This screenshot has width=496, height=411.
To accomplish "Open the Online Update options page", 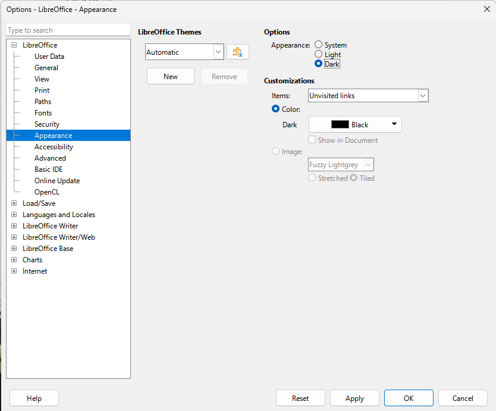I will click(x=57, y=181).
